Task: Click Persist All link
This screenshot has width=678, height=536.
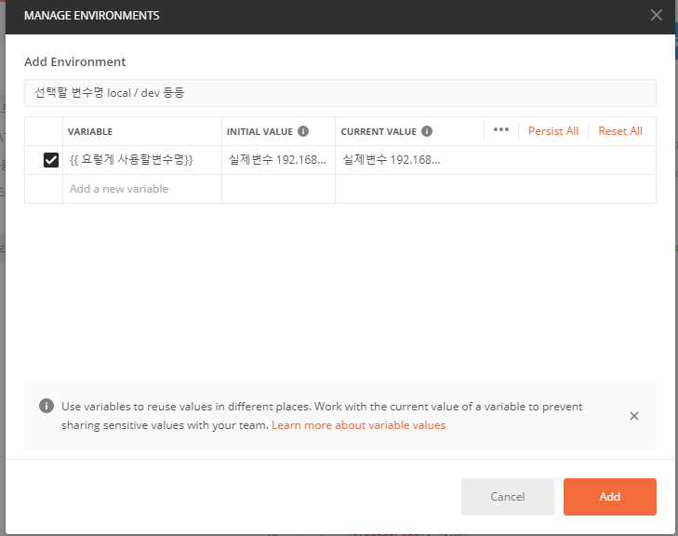Action: 553,131
